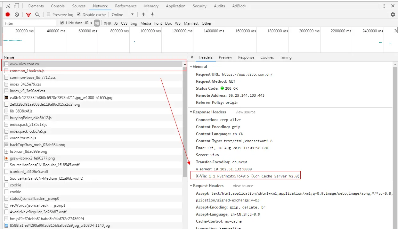This screenshot has width=398, height=229.
Task: Collapse the General section
Action: point(191,67)
